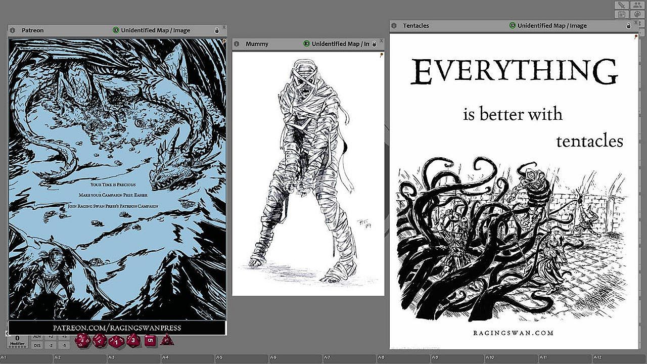647x364 pixels.
Task: Toggle ID status of Mummy image
Action: tap(306, 44)
